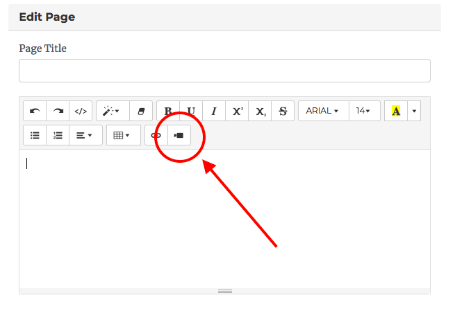This screenshot has height=311, width=455.
Task: Toggle strikethrough formatting
Action: [x=282, y=111]
